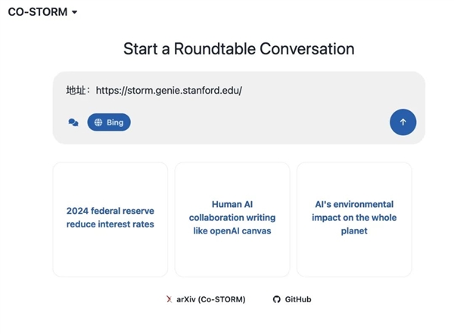This screenshot has height=334, width=454.
Task: Click "impact on the whole planet" text
Action: [354, 224]
